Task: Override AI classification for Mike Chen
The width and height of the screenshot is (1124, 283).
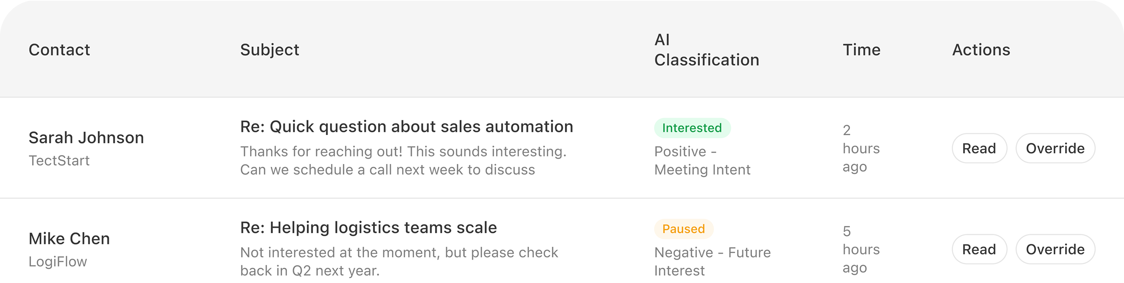Action: (1055, 249)
